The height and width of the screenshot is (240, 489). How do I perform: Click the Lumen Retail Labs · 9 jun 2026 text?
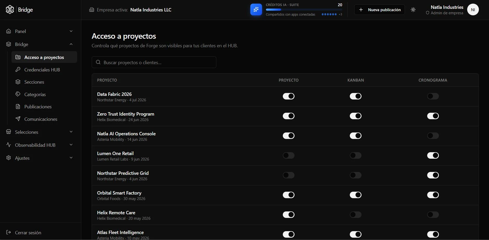[123, 159]
